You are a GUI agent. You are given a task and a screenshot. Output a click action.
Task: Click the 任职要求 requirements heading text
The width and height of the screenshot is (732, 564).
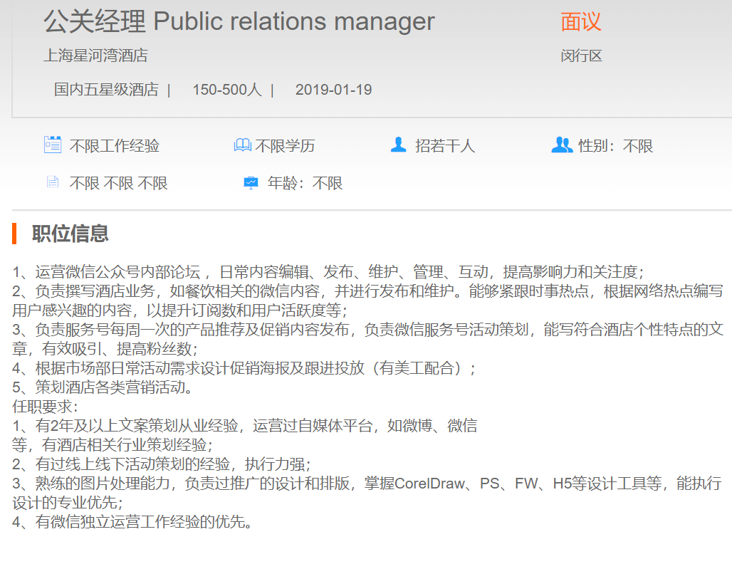click(x=46, y=407)
